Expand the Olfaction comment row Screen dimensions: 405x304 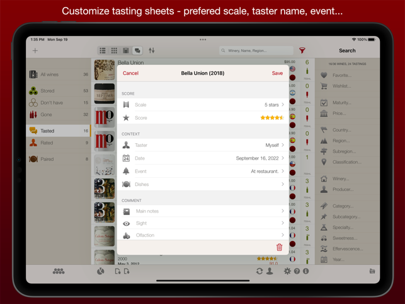tap(203, 235)
